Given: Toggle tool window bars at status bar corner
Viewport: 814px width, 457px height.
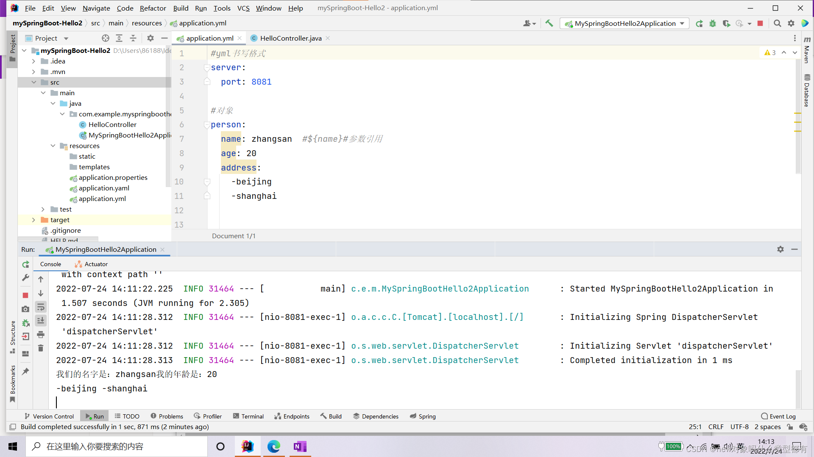Looking at the screenshot, I should click(x=13, y=427).
